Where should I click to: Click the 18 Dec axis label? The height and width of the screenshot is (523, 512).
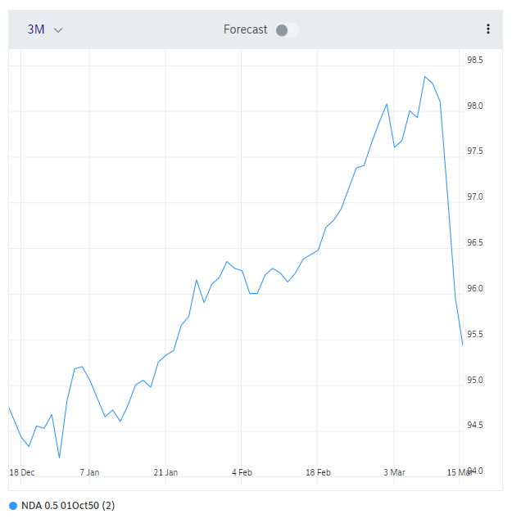coord(21,472)
